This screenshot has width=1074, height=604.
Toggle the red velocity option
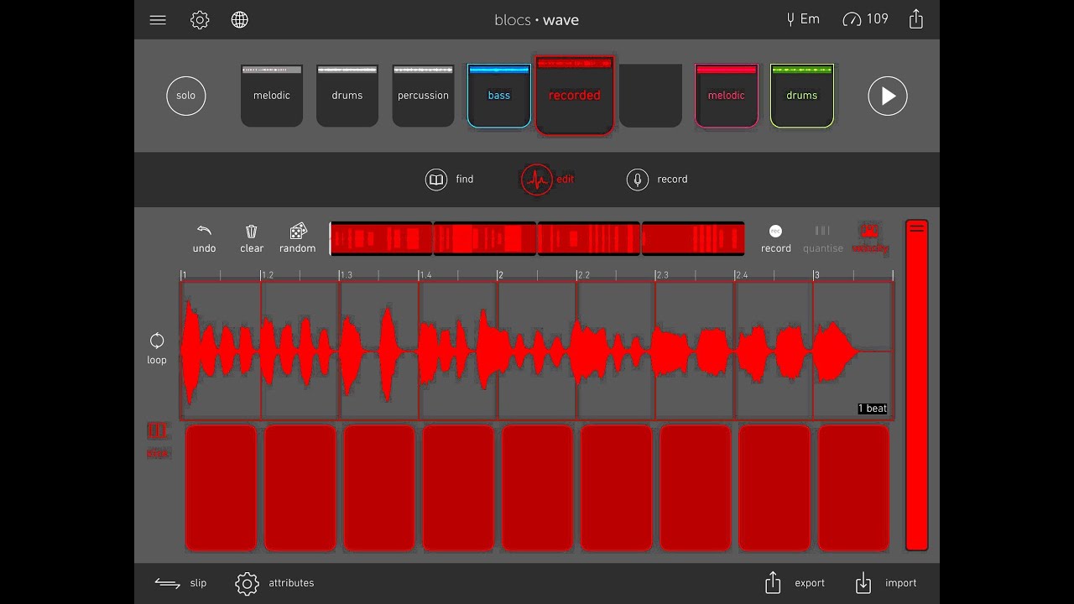870,238
